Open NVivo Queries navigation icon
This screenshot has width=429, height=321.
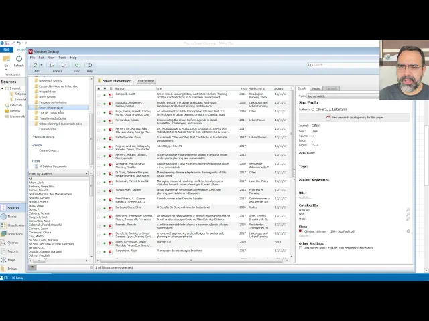click(3, 243)
